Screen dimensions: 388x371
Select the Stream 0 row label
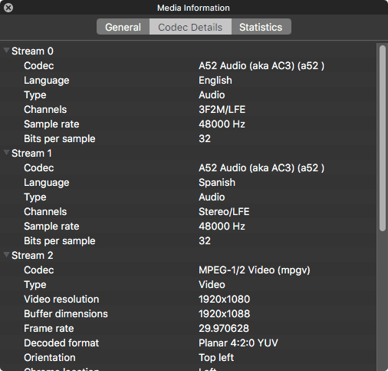[x=32, y=51]
